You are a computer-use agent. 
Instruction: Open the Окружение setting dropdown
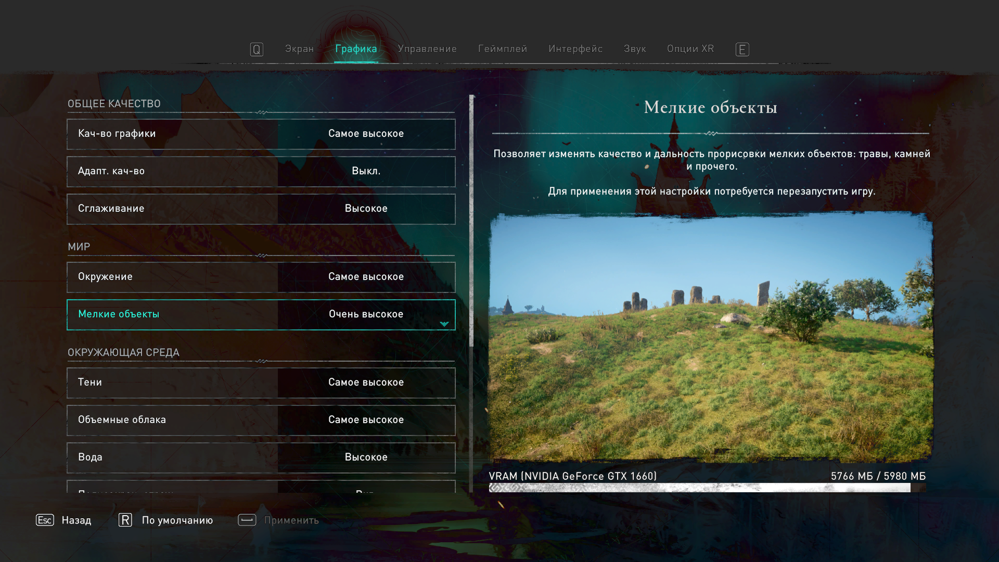tap(366, 277)
